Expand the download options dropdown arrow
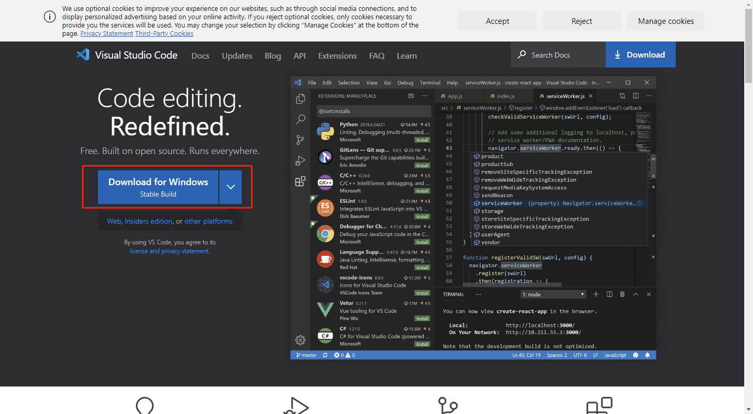The width and height of the screenshot is (753, 414). coord(231,187)
